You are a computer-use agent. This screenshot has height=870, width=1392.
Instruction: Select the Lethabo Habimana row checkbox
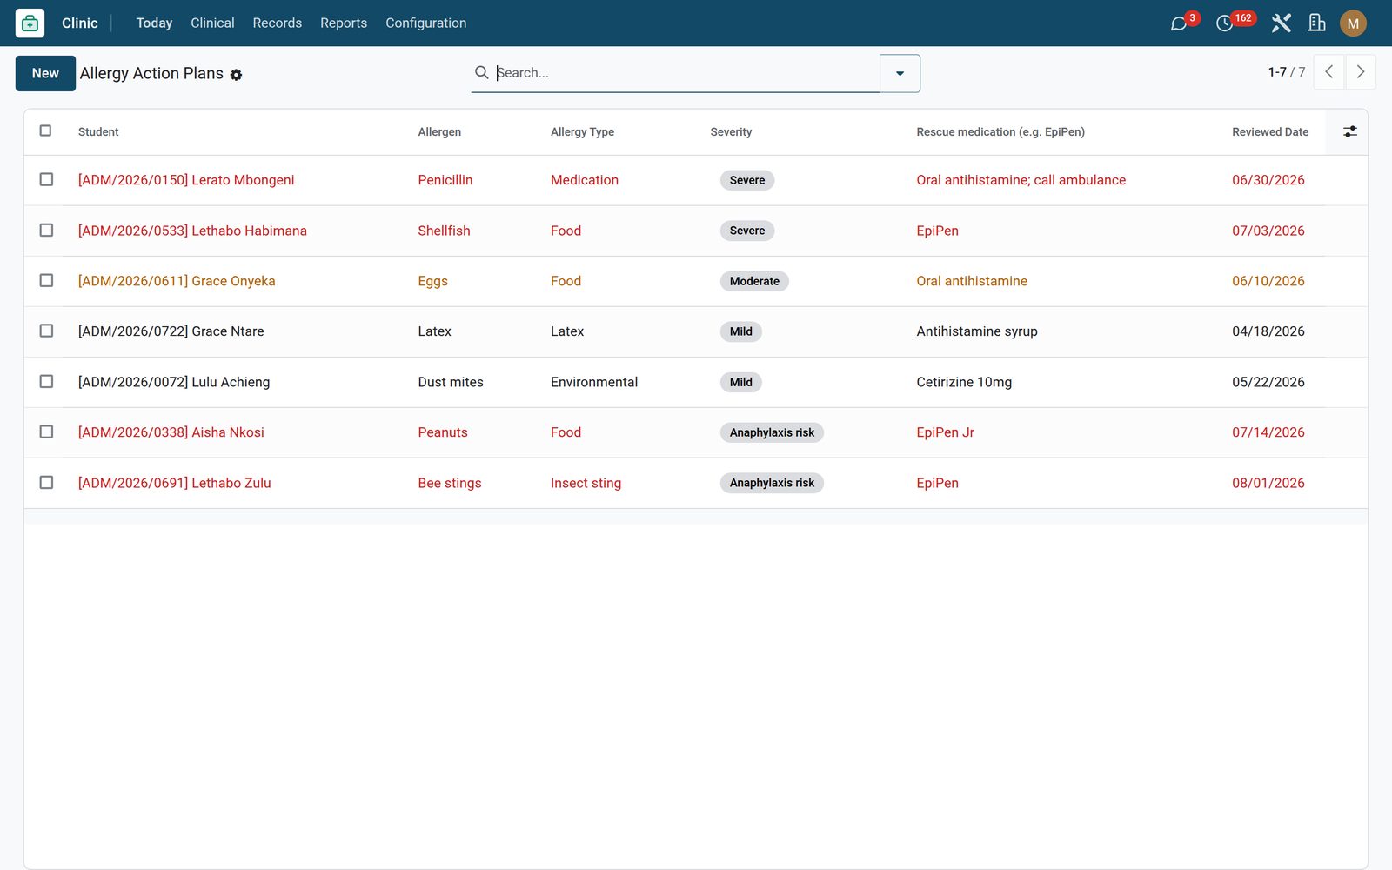coord(46,230)
